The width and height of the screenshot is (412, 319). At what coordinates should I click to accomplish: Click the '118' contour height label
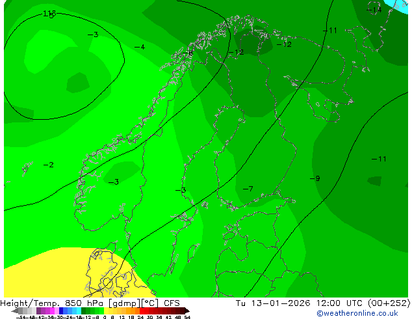pos(49,14)
